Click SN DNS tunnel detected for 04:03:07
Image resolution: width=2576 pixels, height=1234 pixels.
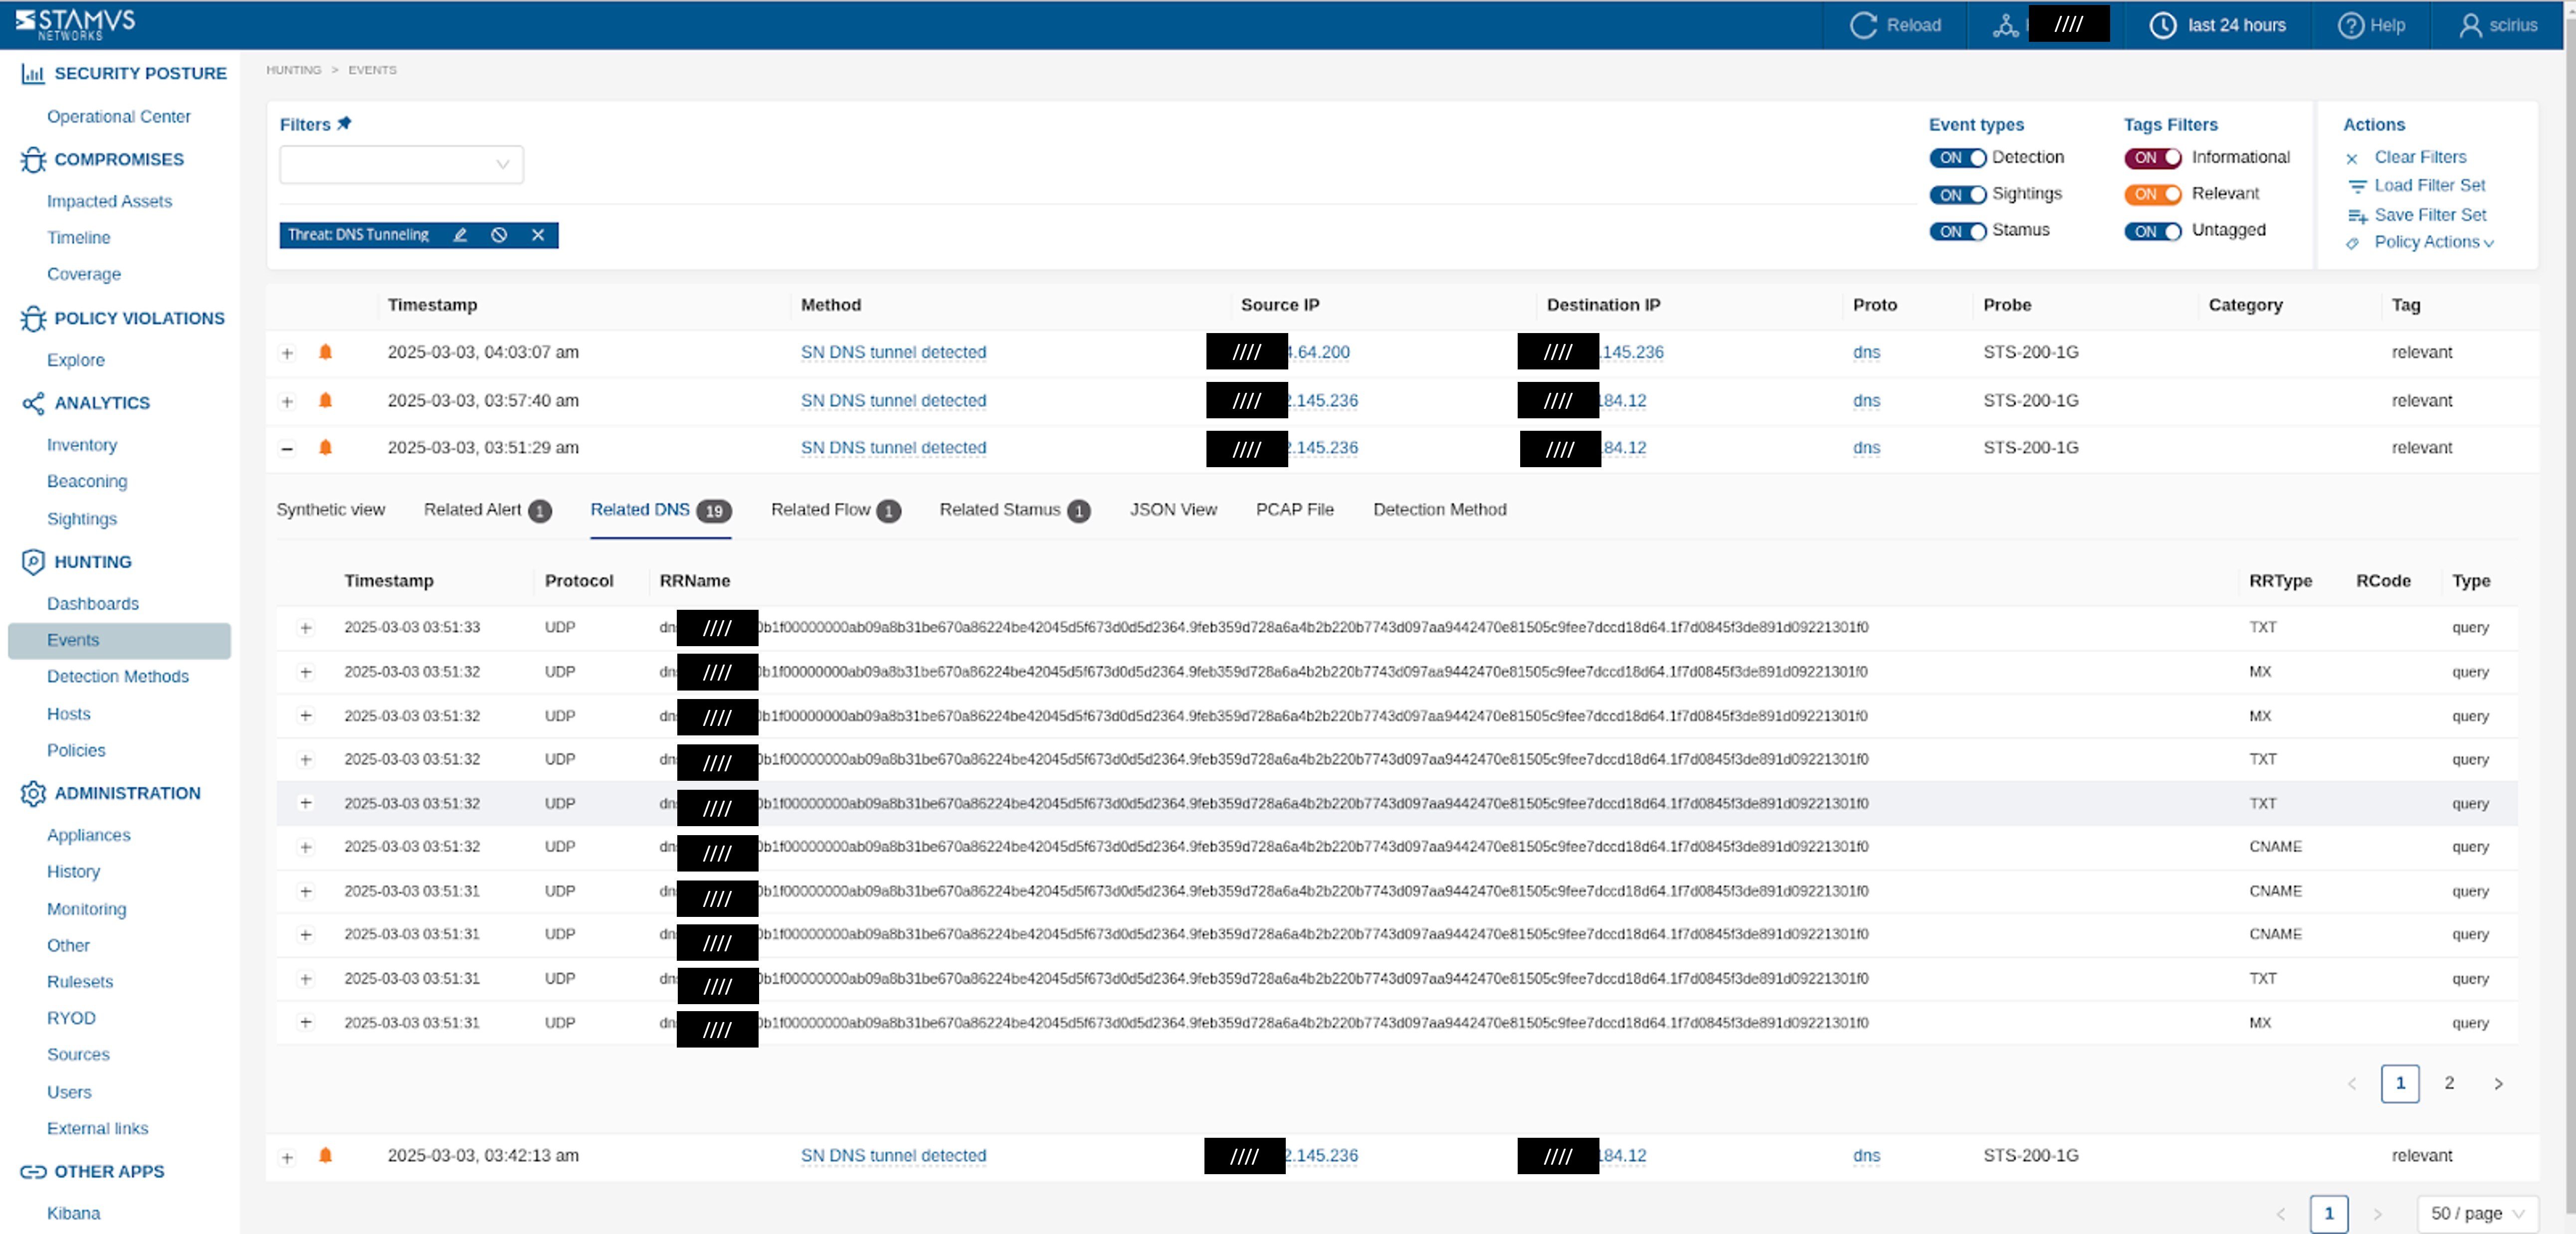[x=893, y=352]
